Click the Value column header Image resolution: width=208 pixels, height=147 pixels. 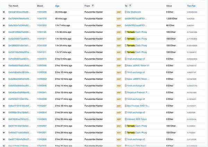[x=169, y=6]
